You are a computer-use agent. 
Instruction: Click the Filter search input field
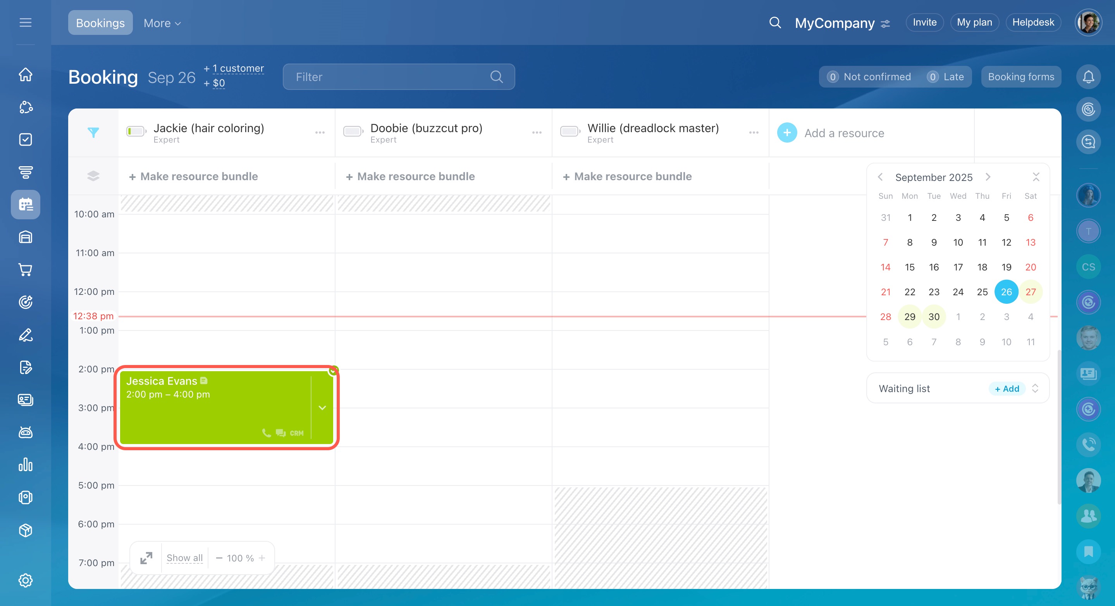click(390, 77)
